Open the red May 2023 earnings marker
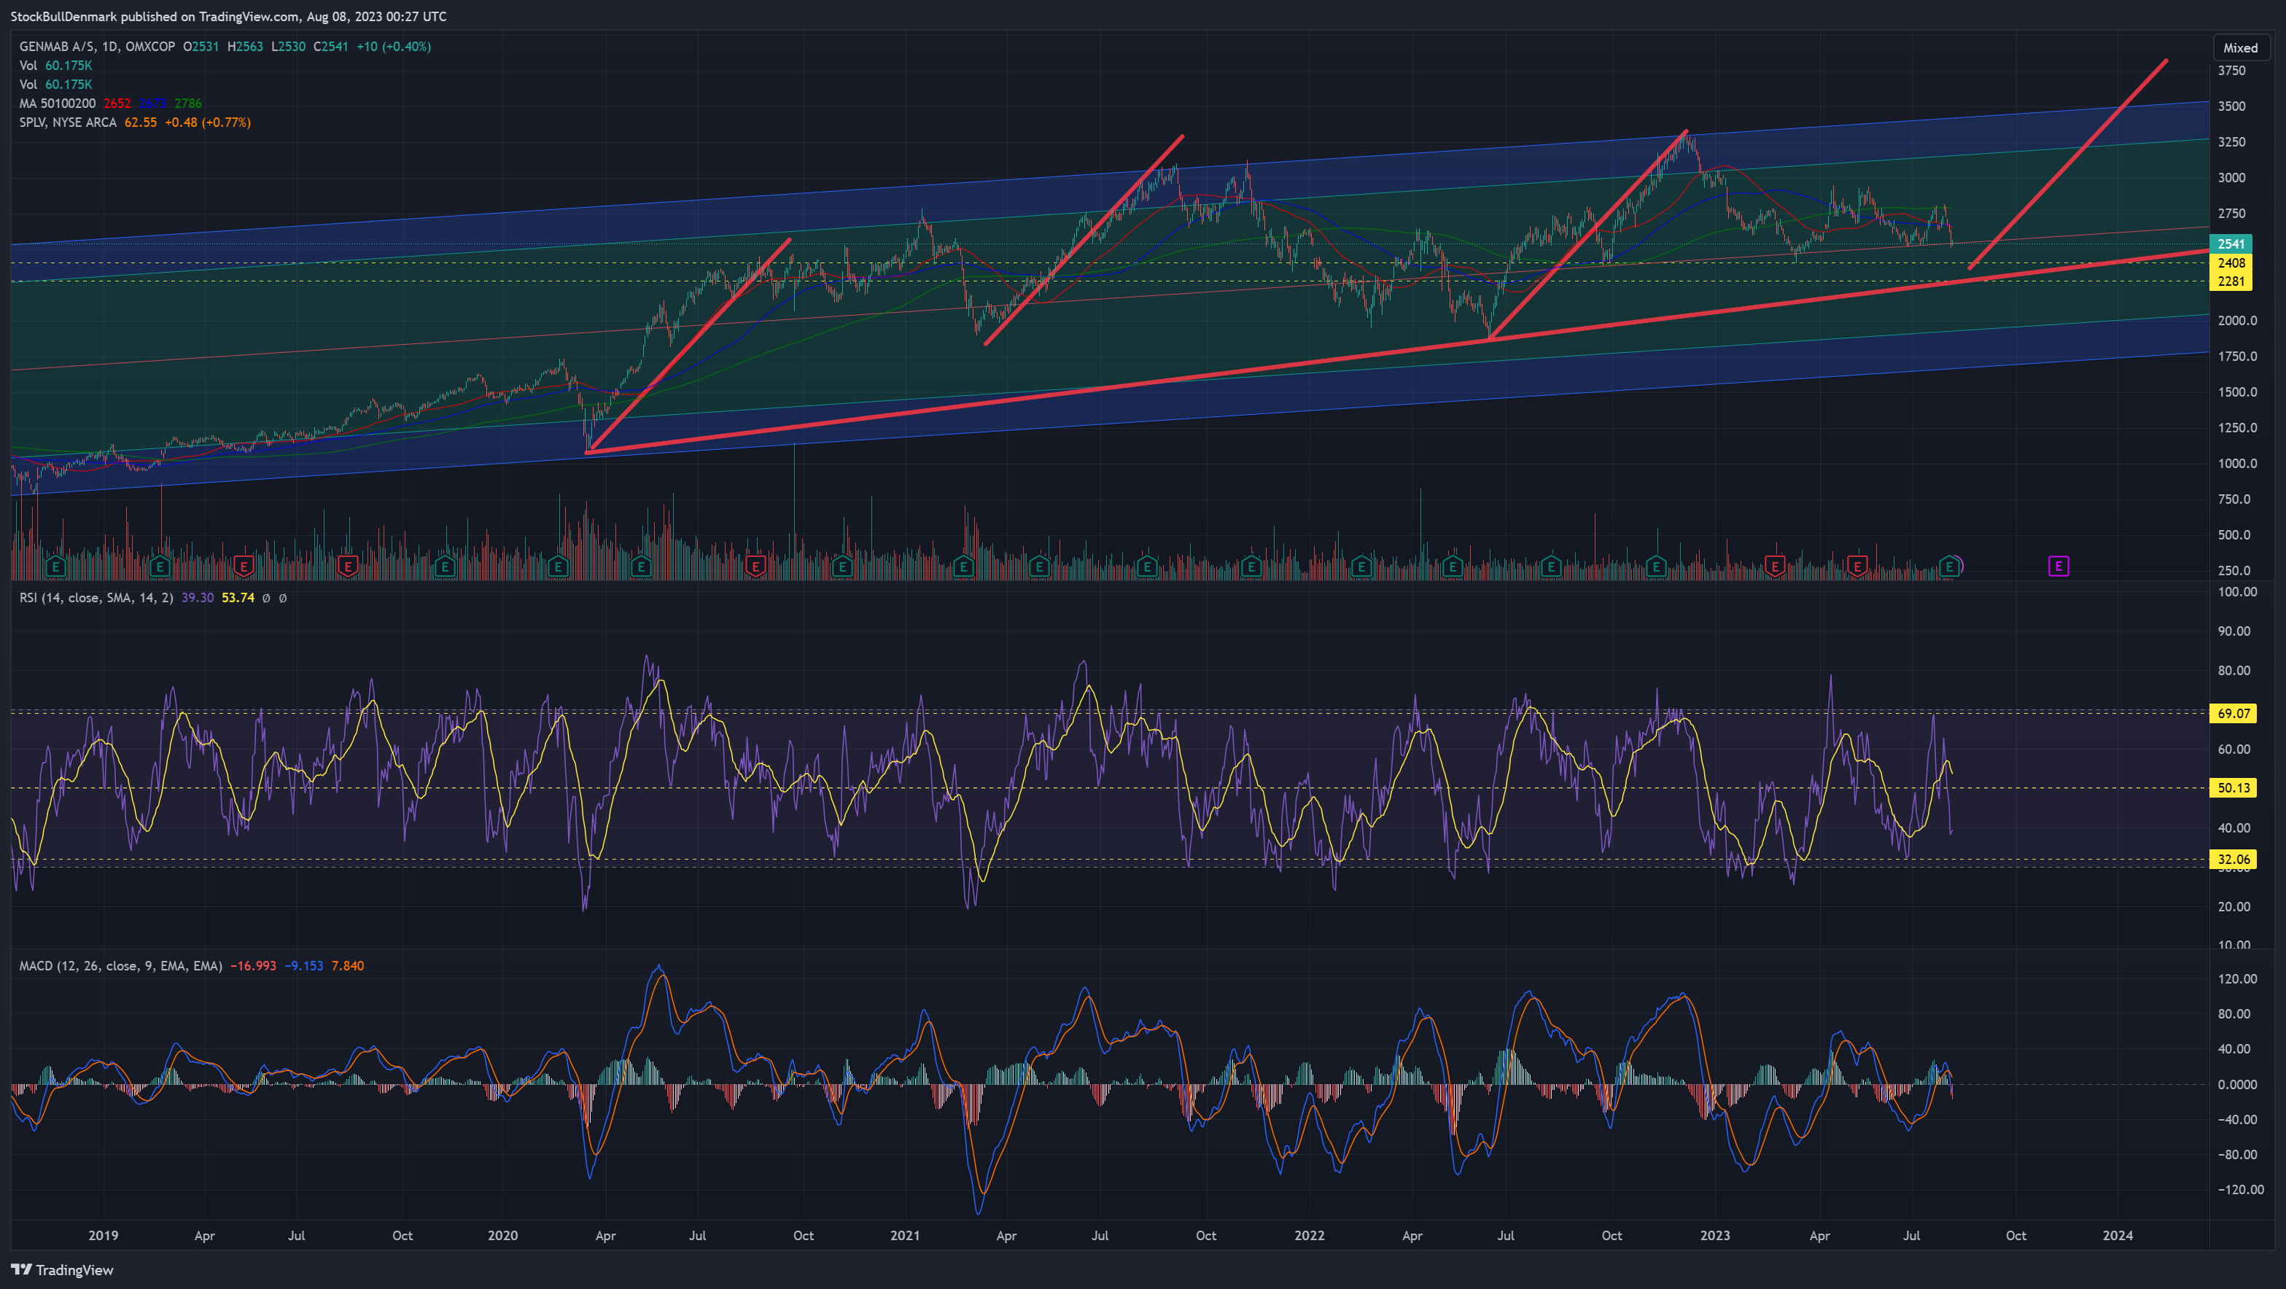 [1857, 566]
